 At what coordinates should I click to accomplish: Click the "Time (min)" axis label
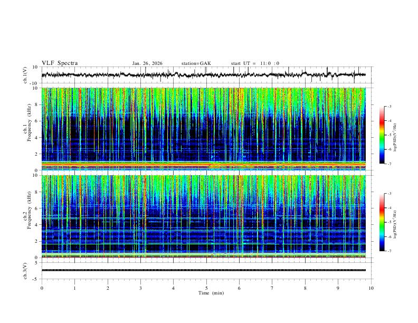pyautogui.click(x=211, y=293)
